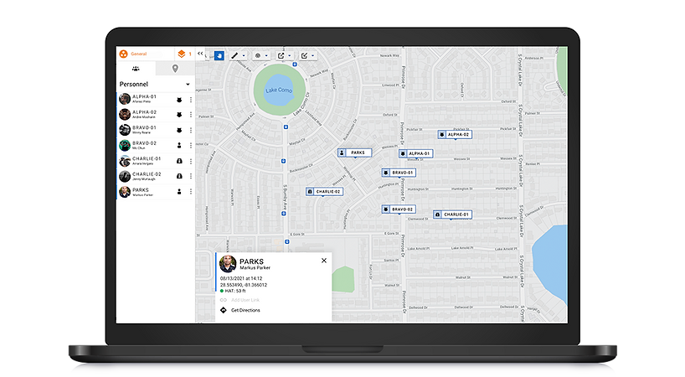Screen dimensions: 685x377
Task: Select the circular marker tool
Action: click(x=258, y=55)
